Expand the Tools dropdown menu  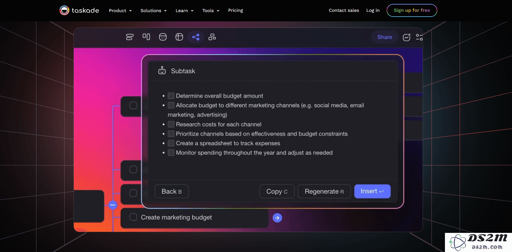211,11
